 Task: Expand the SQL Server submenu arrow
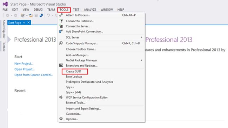[x=141, y=37]
